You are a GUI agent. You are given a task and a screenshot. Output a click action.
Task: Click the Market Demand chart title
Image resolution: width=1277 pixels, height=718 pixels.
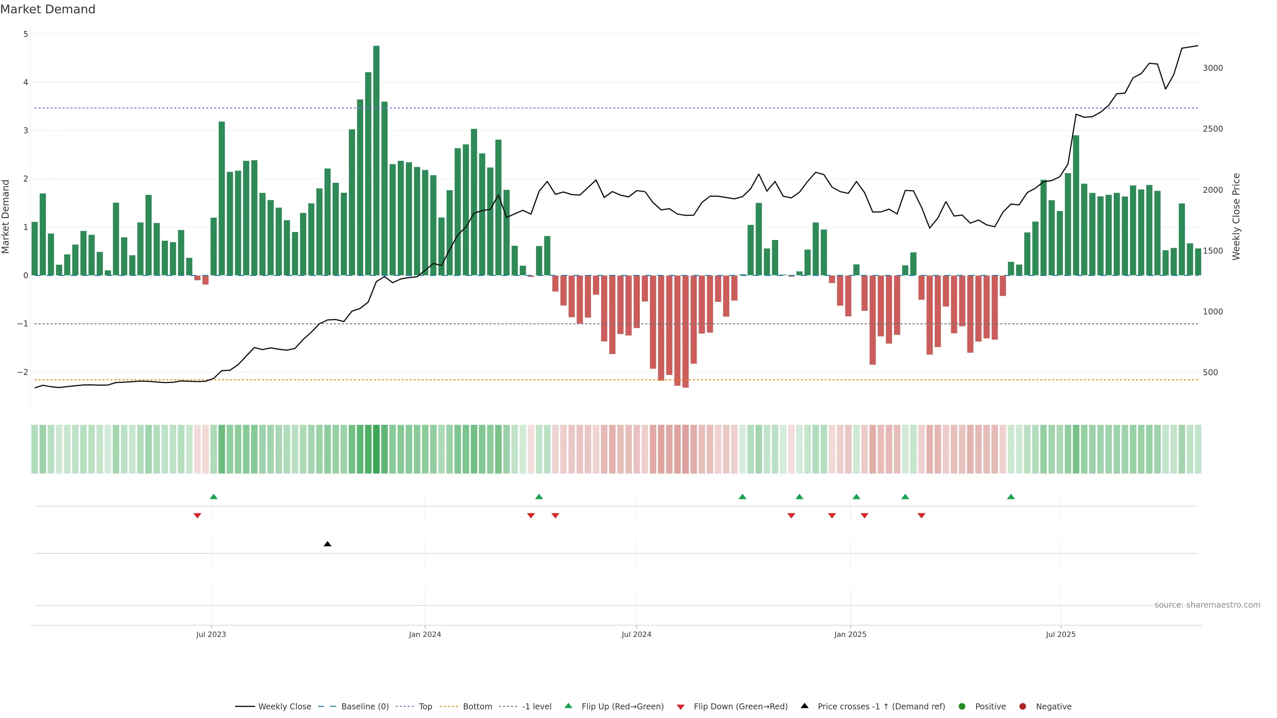click(48, 9)
